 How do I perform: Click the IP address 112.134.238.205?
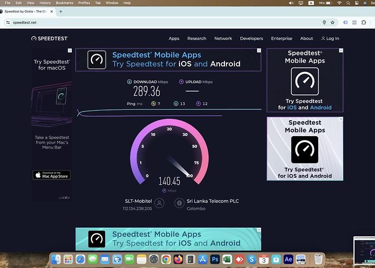coord(137,209)
